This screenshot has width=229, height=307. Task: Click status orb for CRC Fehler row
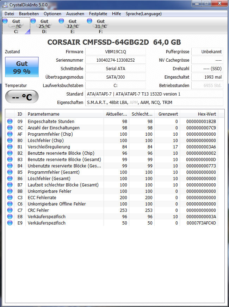(x=10, y=210)
